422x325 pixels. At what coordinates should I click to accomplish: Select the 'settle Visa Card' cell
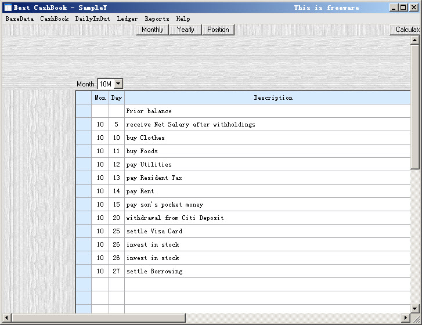click(268, 231)
